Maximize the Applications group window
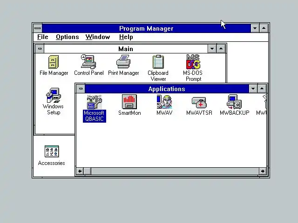Image resolution: width=298 pixels, height=223 pixels. pos(262,89)
